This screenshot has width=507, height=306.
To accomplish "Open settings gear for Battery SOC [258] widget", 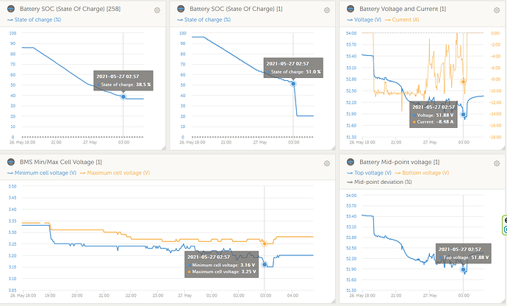I will pos(157,10).
